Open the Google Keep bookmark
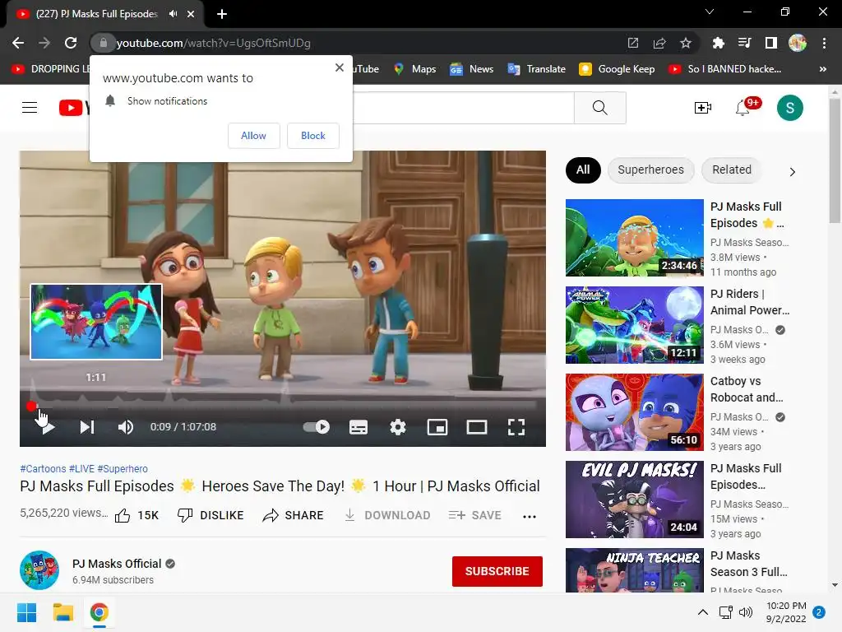This screenshot has width=842, height=632. tap(617, 69)
